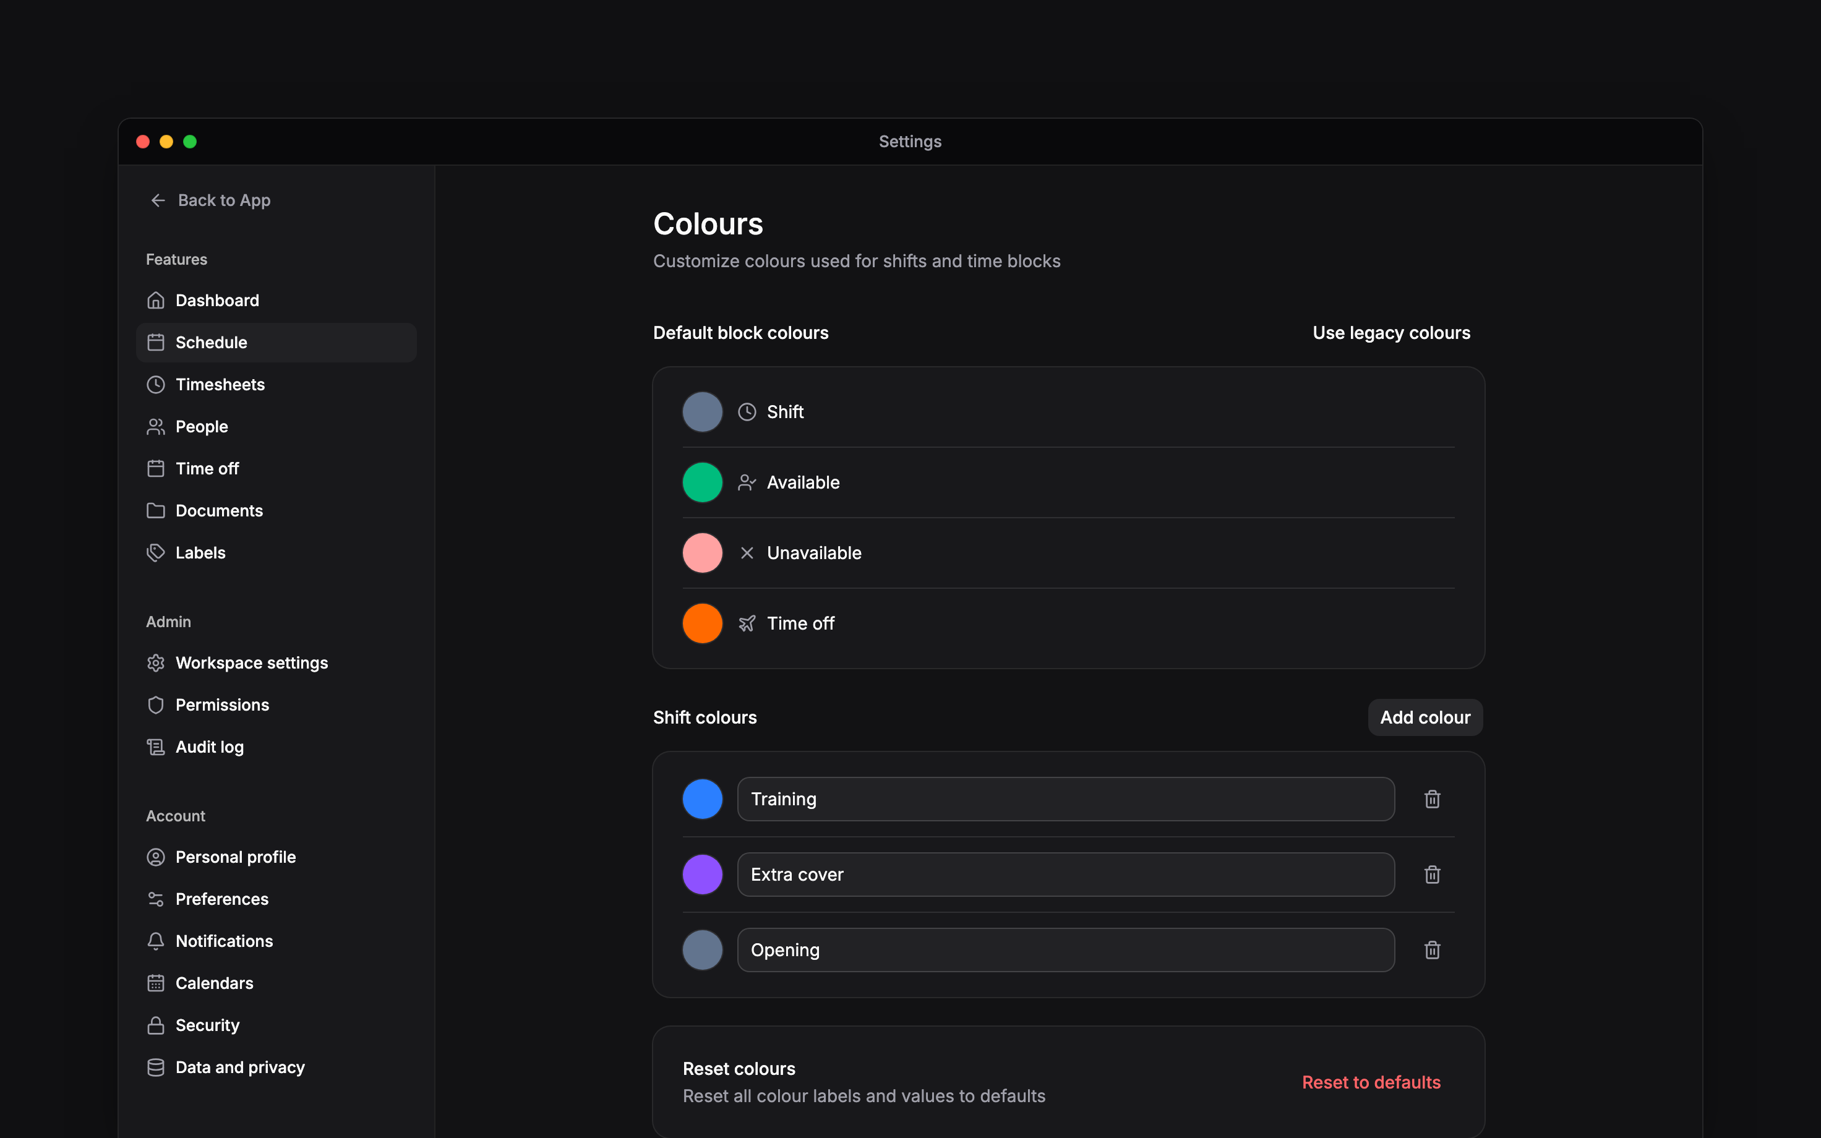
Task: Open the green Available colour swatch
Action: [x=702, y=482]
